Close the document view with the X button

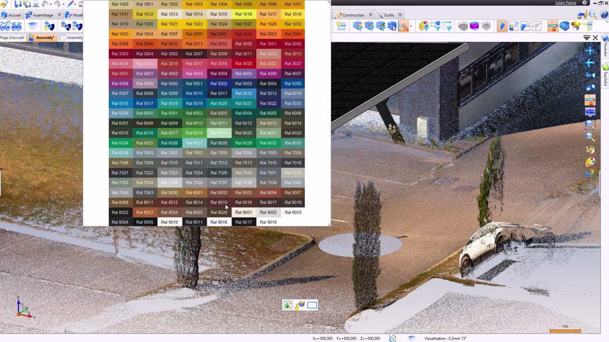click(x=595, y=38)
